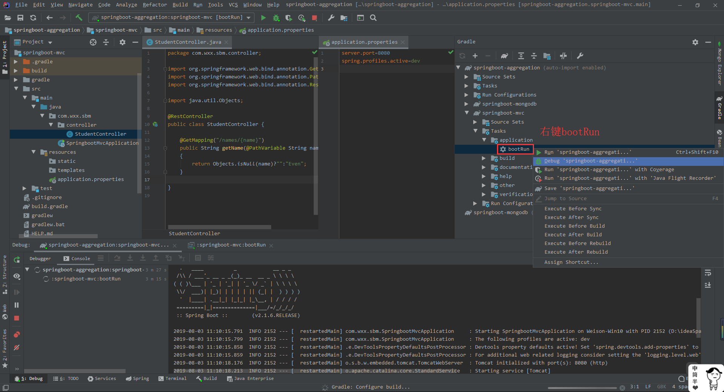This screenshot has height=392, width=724.
Task: Click Expand All icon in Gradle toolbar
Action: tap(521, 56)
